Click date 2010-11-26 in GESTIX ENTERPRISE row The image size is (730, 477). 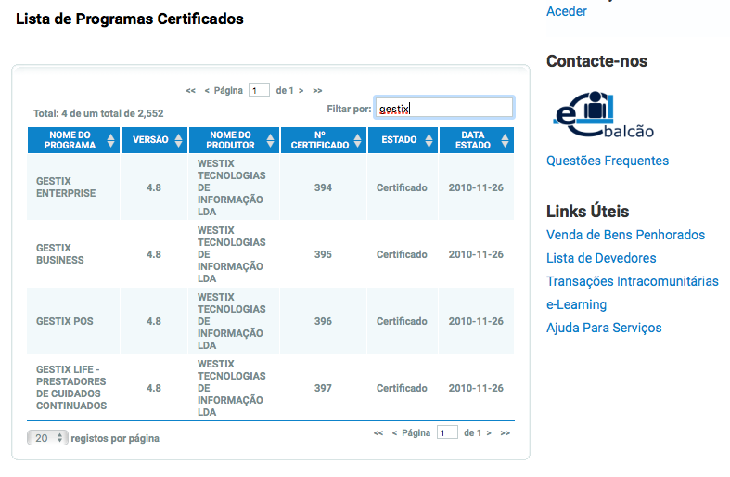pyautogui.click(x=476, y=187)
